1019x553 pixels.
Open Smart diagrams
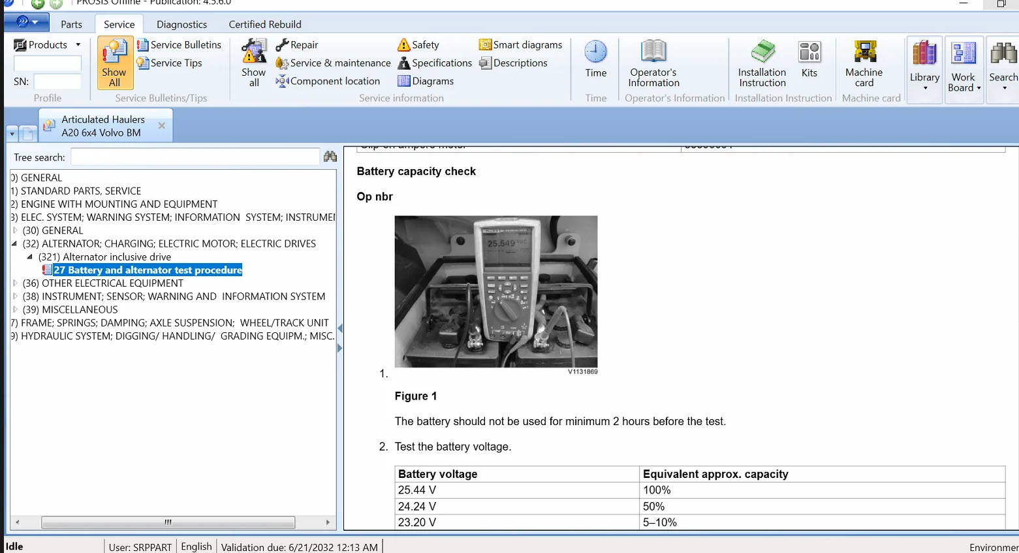coord(520,44)
